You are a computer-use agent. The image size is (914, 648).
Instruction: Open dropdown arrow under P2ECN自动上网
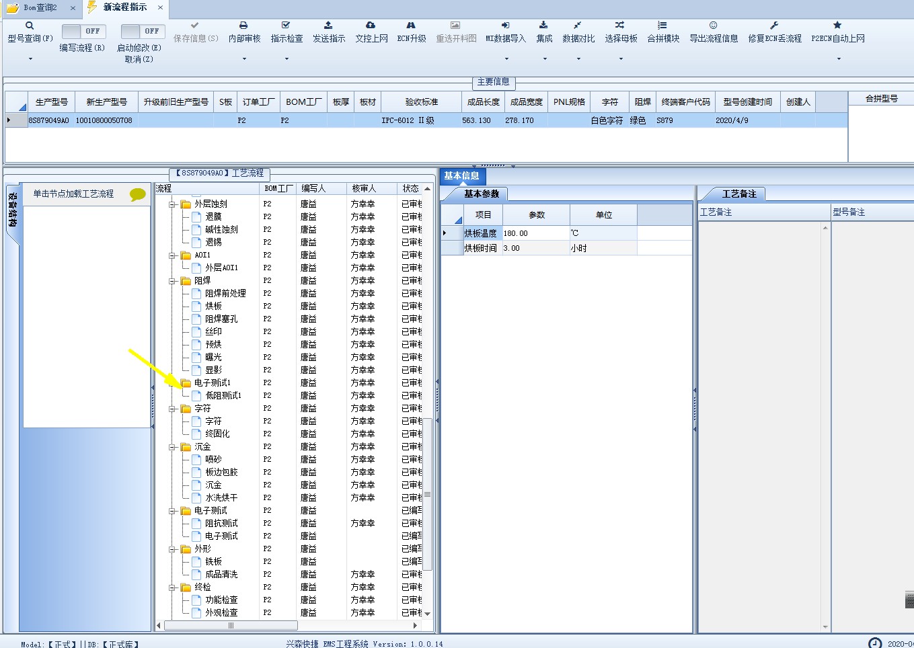839,59
